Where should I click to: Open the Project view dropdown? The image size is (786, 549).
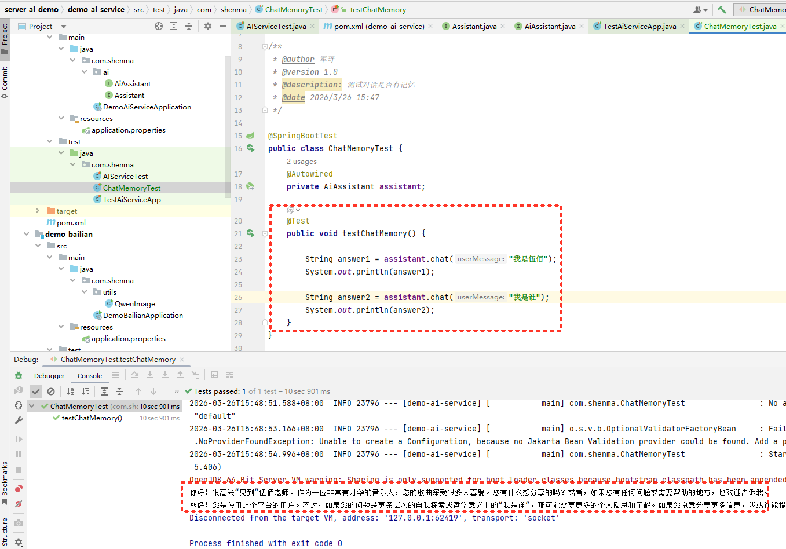pos(64,27)
